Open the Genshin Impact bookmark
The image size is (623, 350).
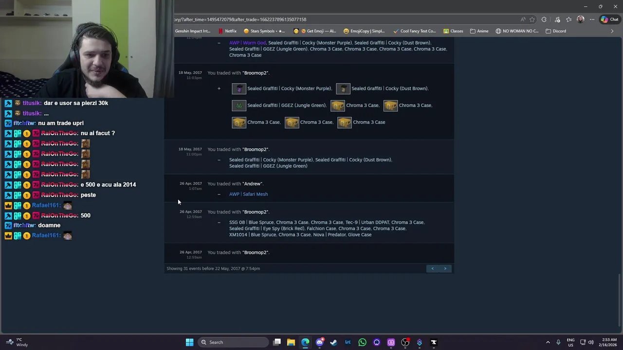point(193,31)
